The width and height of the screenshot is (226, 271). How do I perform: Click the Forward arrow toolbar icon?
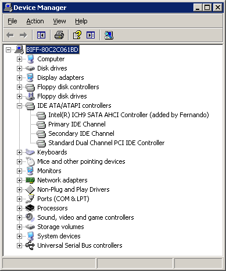pyautogui.click(x=23, y=35)
